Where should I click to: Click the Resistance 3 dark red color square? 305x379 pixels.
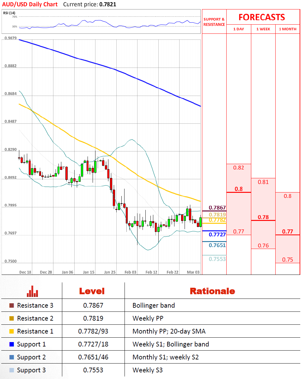pos(12,305)
